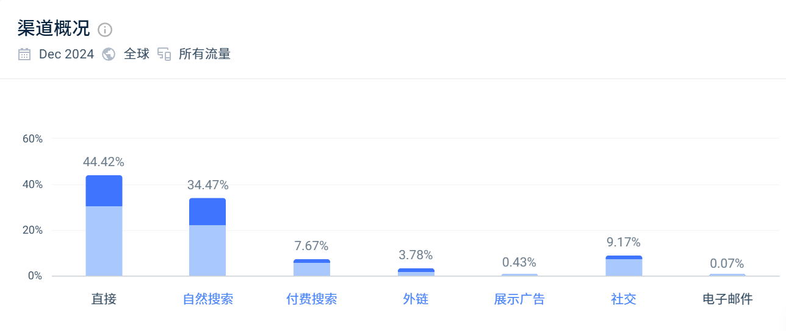Click the 直接 axis label
The width and height of the screenshot is (786, 331).
point(104,299)
